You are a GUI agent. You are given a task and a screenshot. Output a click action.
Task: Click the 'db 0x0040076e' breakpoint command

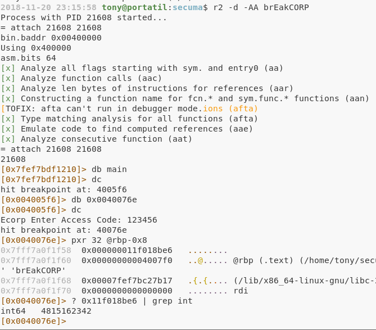tap(104, 200)
